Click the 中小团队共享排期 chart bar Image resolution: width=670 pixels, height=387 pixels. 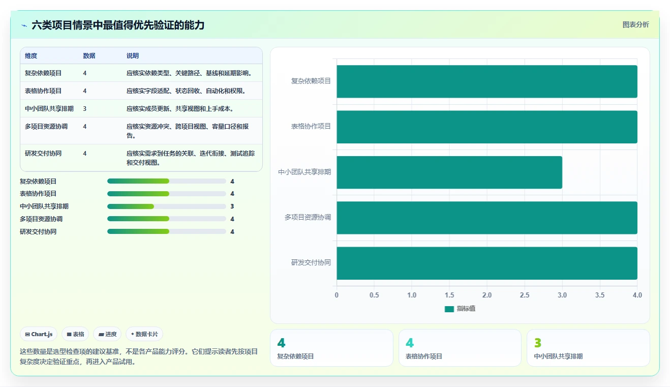click(x=449, y=172)
